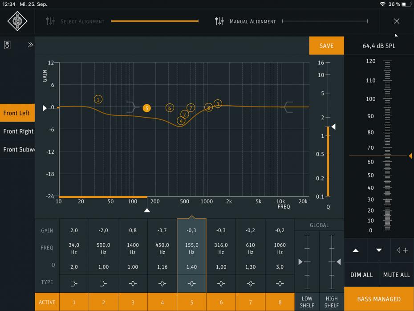Close the alignment view with X
The image size is (414, 311).
tap(397, 21)
